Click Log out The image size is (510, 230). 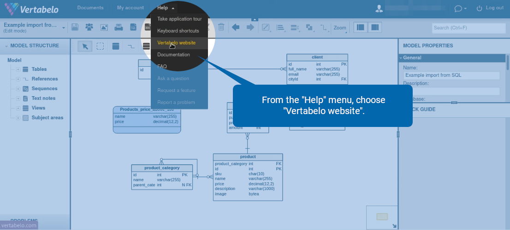pos(491,8)
